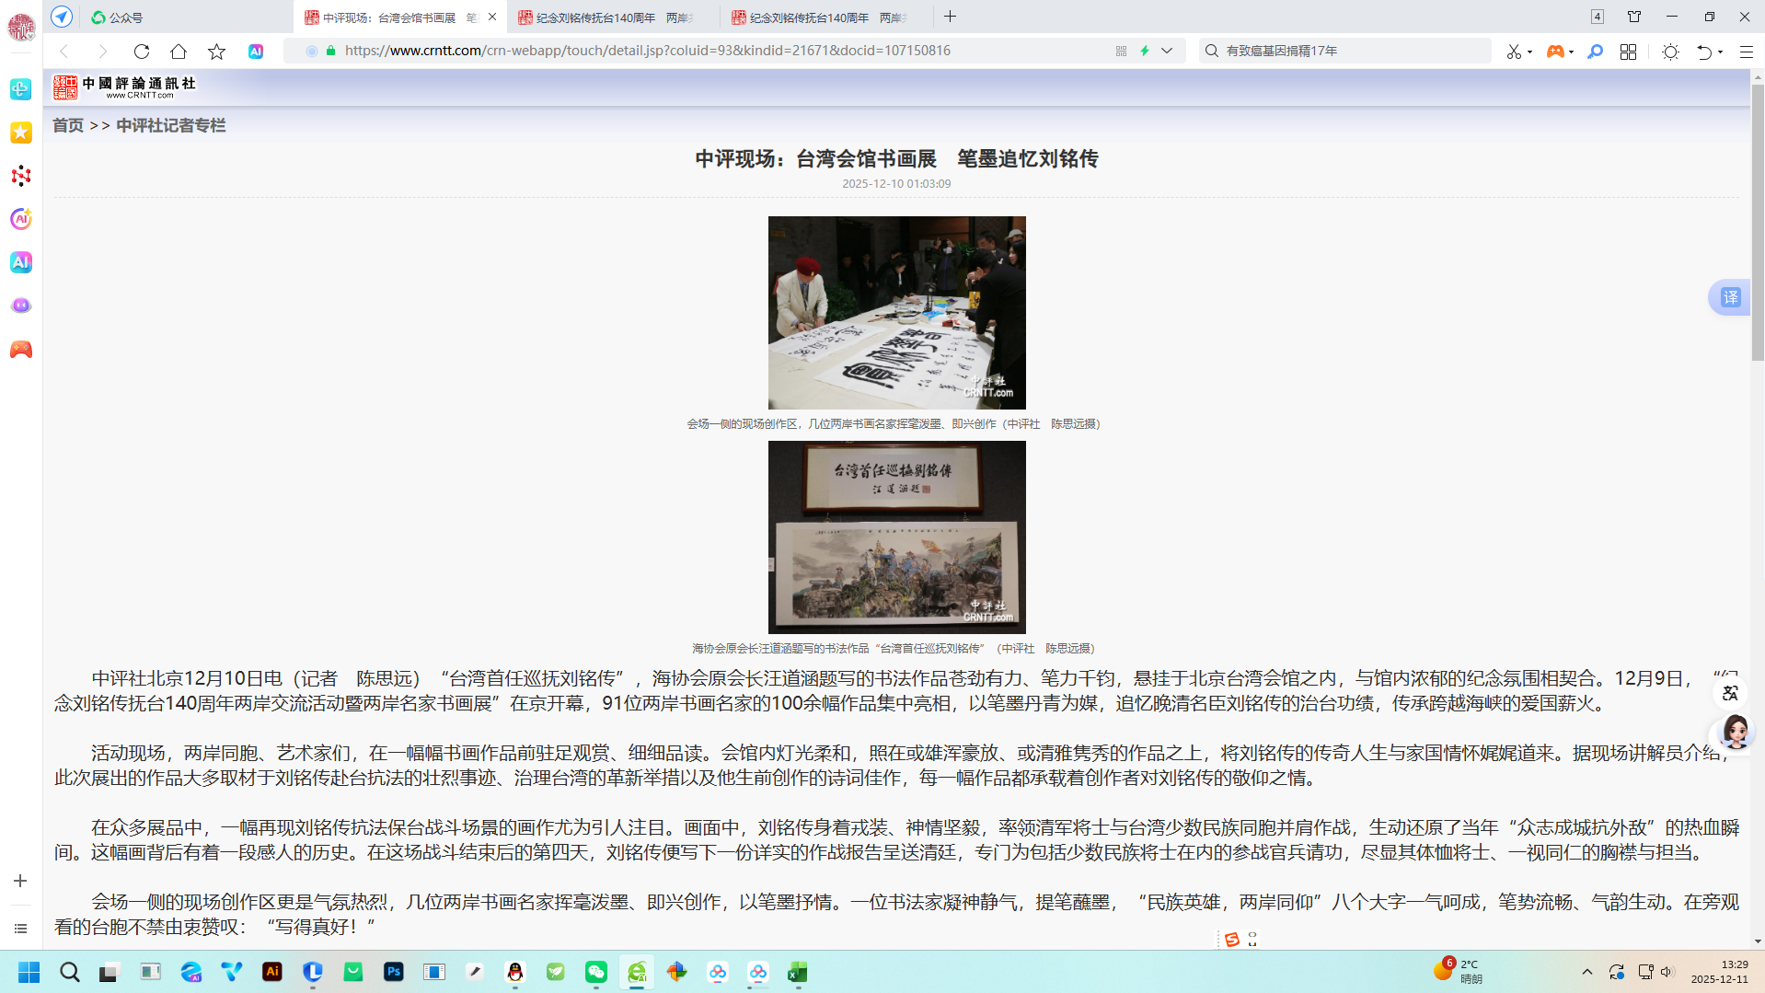Open a new browser tab
Screen dimensions: 1765x993
(x=951, y=17)
